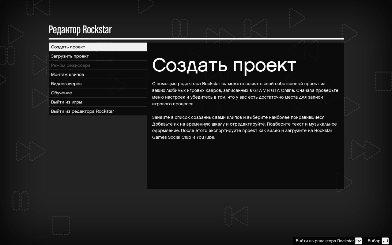The image size is (392, 245).
Task: Go to Видеогалерея
Action: (x=98, y=84)
